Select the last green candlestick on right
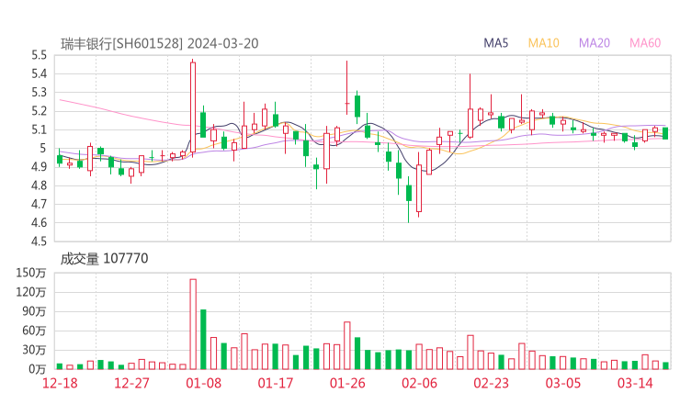The width and height of the screenshot is (680, 404). [x=664, y=133]
